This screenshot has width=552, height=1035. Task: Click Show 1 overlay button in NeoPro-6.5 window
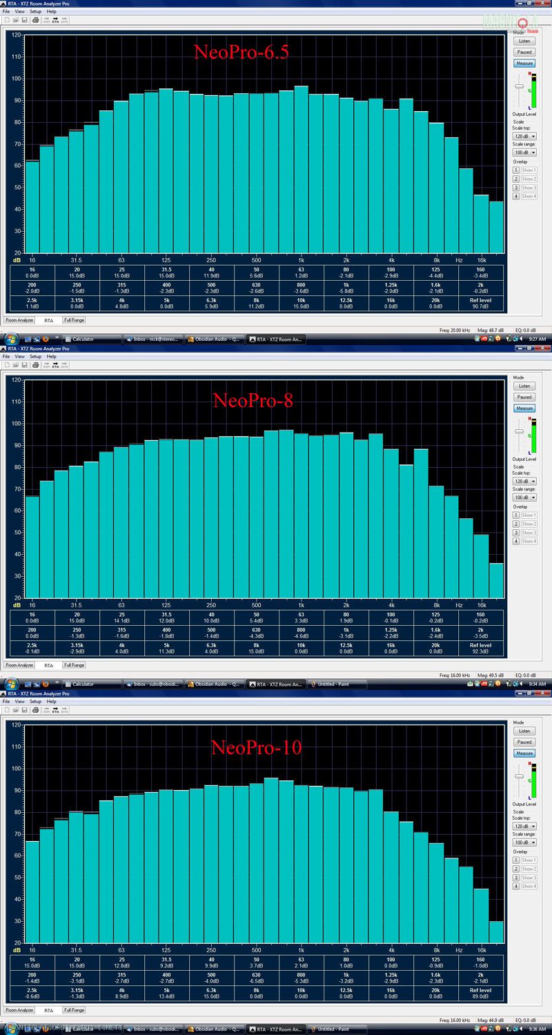(529, 170)
